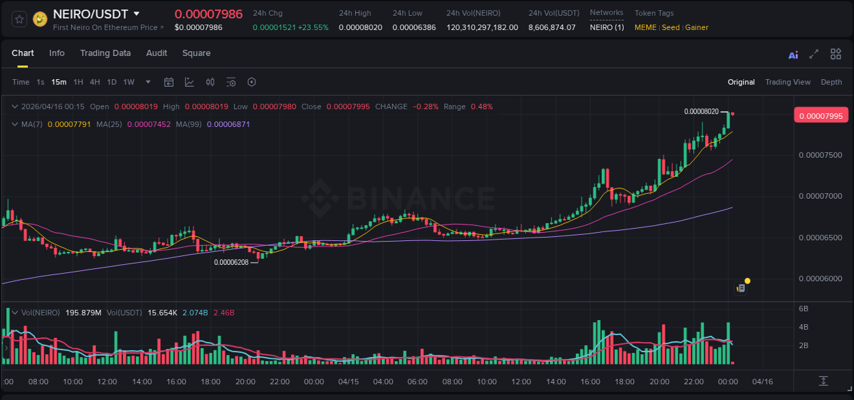This screenshot has height=400, width=854.
Task: Collapse the OHLC info row chevron
Action: [x=15, y=106]
